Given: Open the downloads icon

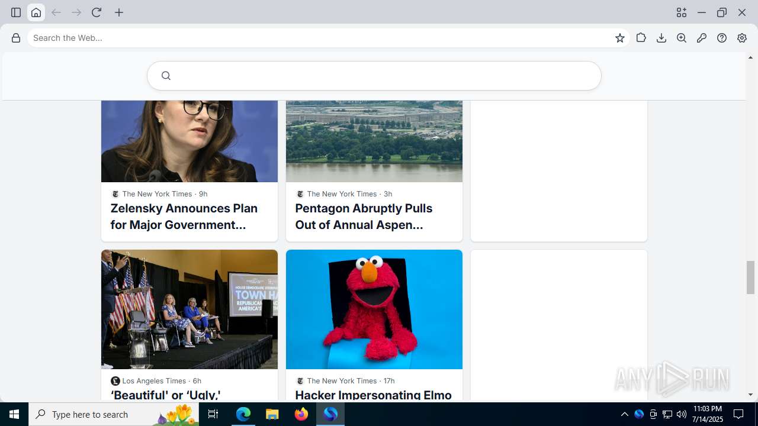Looking at the screenshot, I should tap(661, 38).
